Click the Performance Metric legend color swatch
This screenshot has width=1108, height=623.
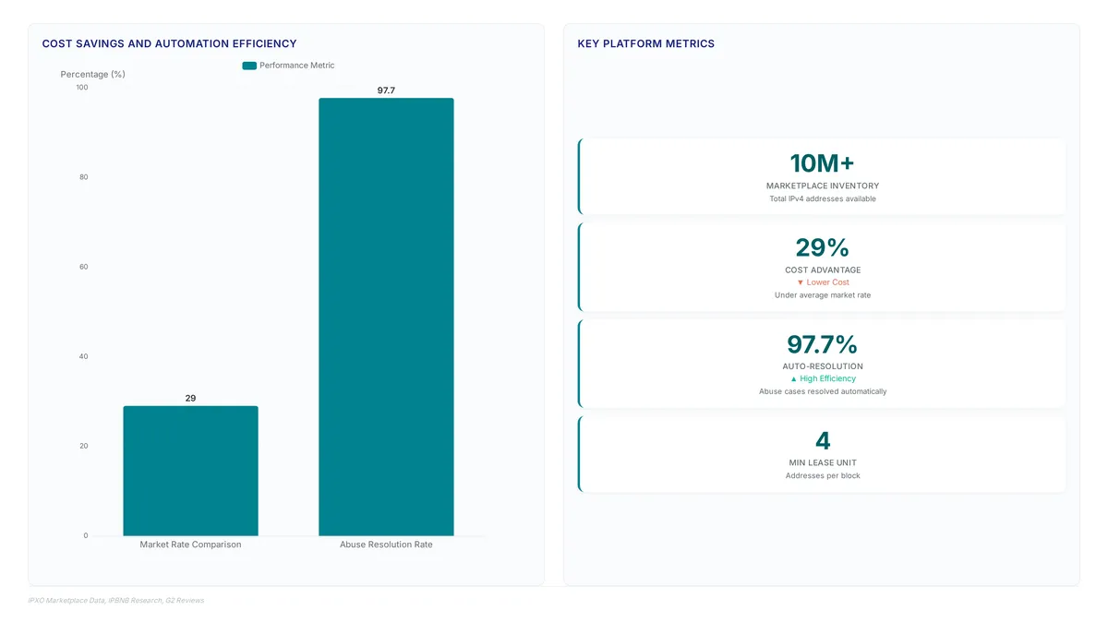(249, 66)
